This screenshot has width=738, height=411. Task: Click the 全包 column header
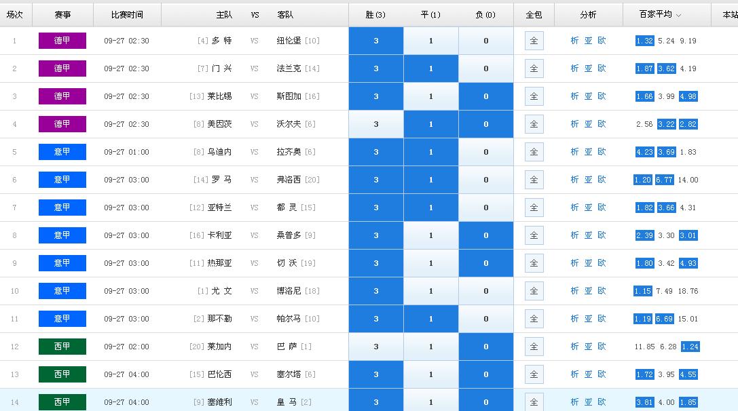[x=534, y=14]
